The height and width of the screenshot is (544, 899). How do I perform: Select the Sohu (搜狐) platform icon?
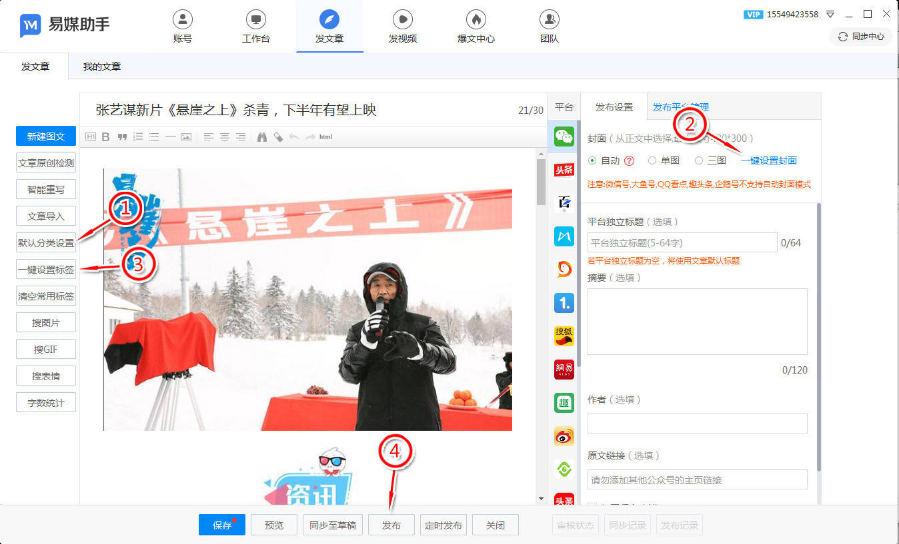point(564,336)
